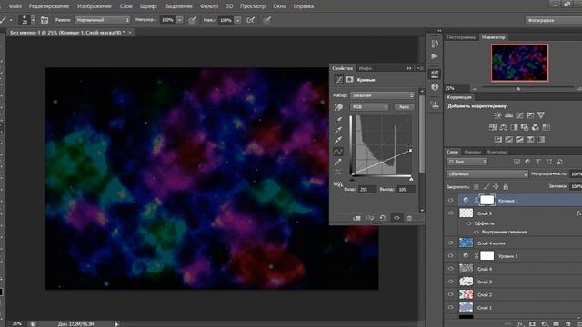Clip adjustment to layer below icon
The width and height of the screenshot is (582, 327).
click(x=356, y=218)
